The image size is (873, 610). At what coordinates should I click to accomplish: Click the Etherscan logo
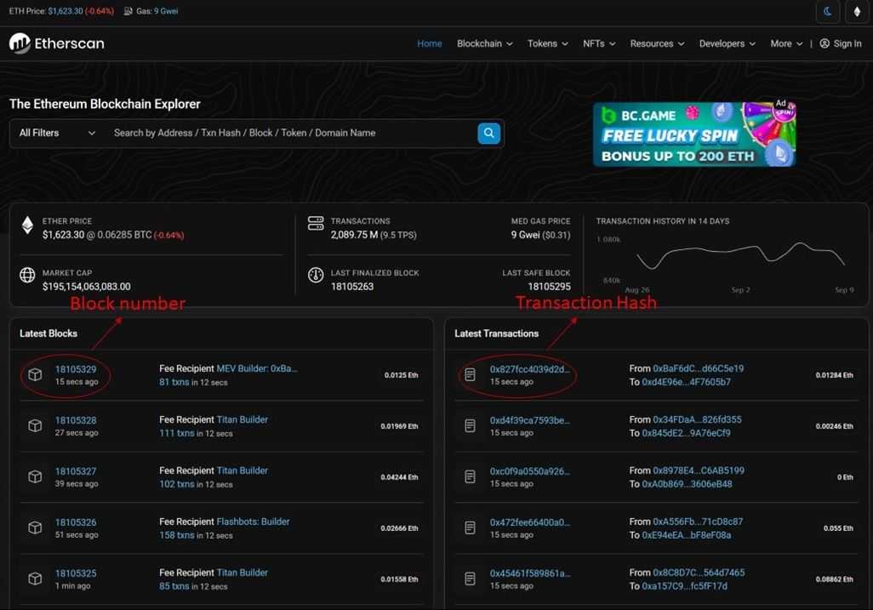(x=56, y=43)
